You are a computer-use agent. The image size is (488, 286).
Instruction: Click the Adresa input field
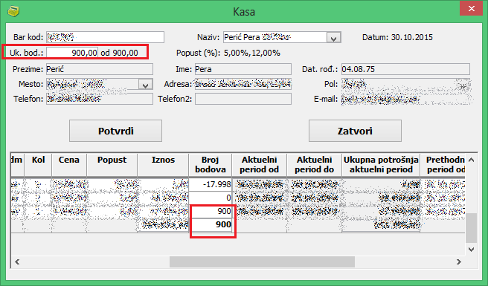[243, 84]
